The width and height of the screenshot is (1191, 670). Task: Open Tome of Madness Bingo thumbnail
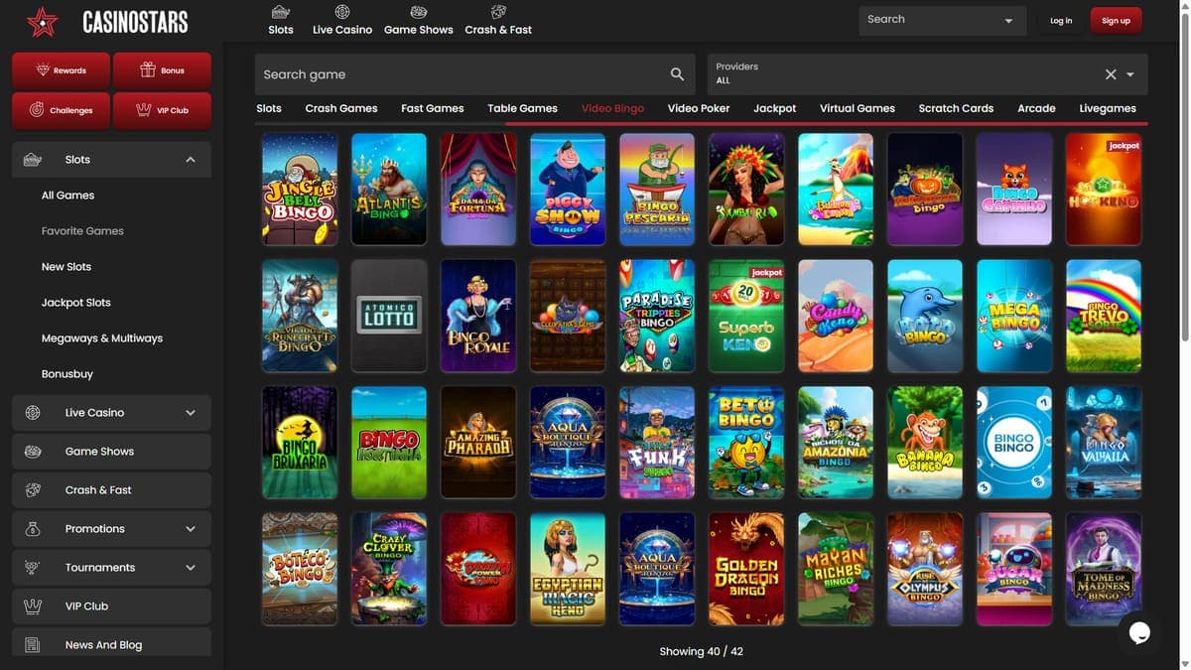tap(1104, 569)
